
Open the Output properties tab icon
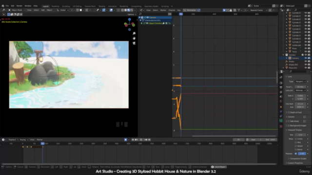point(281,87)
